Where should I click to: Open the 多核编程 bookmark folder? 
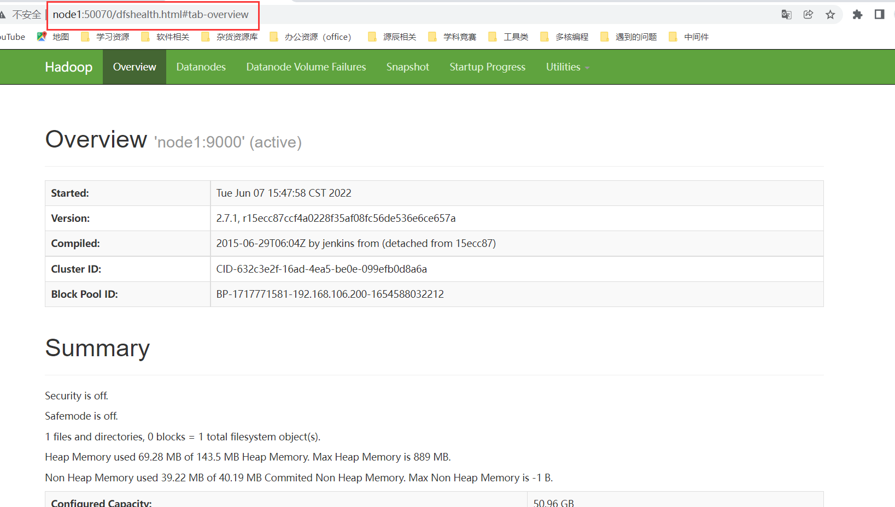pos(564,37)
